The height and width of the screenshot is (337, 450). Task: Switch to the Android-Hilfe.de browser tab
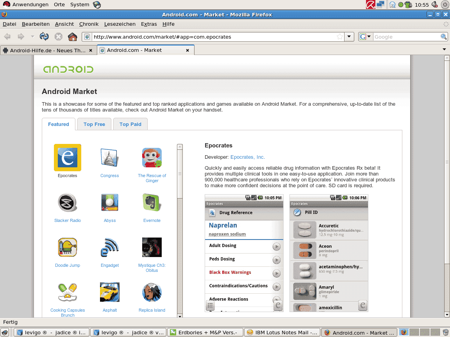point(48,50)
